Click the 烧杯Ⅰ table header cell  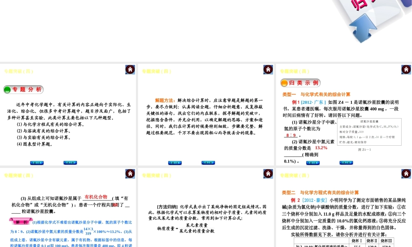(x=356, y=241)
